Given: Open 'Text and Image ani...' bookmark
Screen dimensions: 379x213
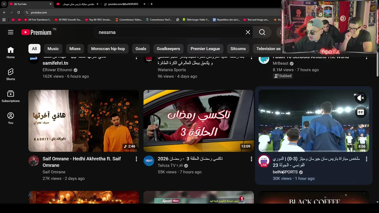Looking at the screenshot, I should coord(256,20).
